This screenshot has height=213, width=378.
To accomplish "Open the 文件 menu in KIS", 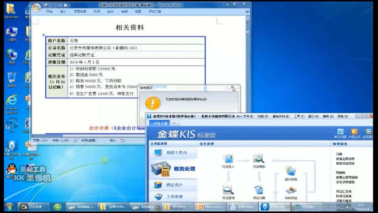I will (x=247, y=116).
